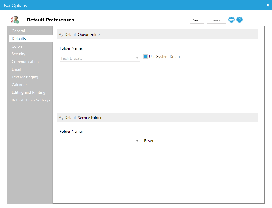
Task: Open Text Messaging settings
Action: point(25,77)
